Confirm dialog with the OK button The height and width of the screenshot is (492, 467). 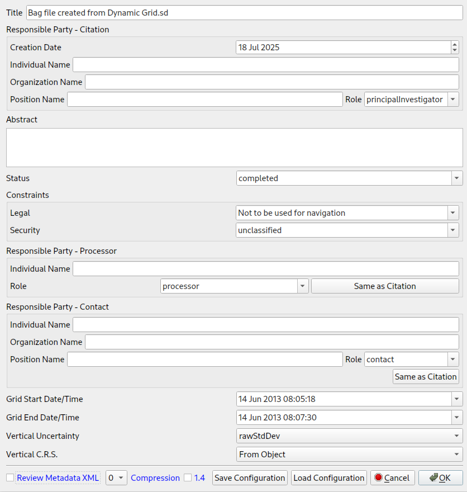(440, 478)
